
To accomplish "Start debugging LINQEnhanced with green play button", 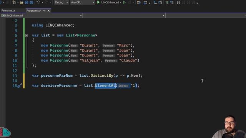I will (x=98, y=2).
